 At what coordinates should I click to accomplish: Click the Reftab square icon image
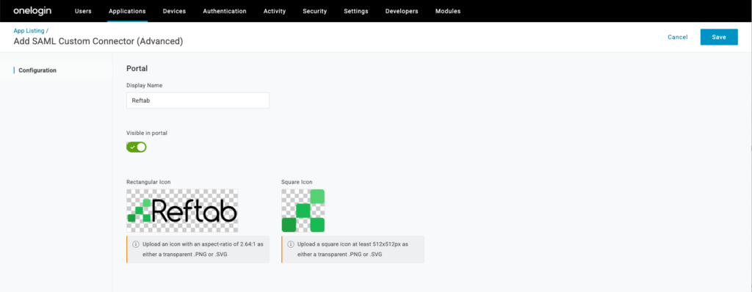303,211
